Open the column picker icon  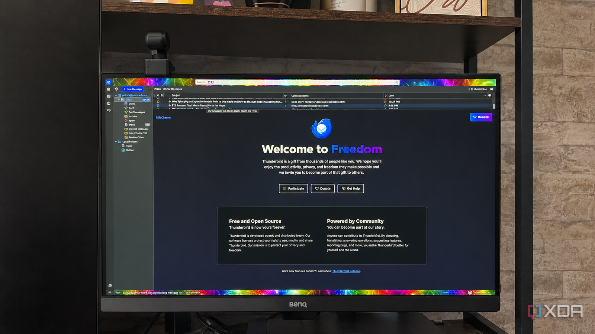(x=489, y=95)
